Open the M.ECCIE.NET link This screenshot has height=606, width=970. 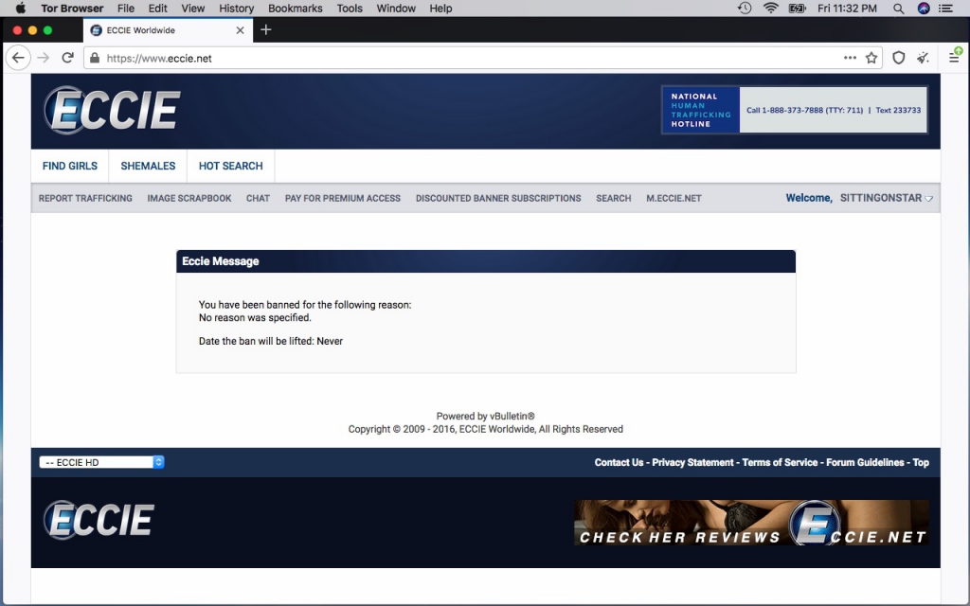click(x=674, y=198)
